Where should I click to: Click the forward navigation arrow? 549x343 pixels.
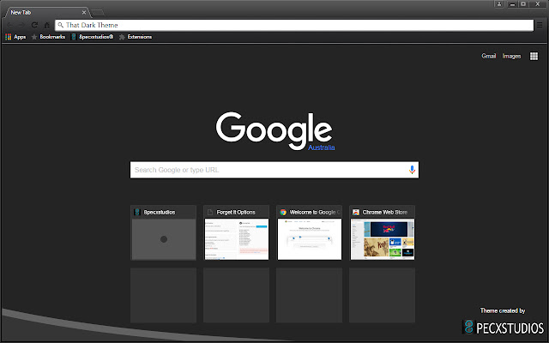(21, 25)
